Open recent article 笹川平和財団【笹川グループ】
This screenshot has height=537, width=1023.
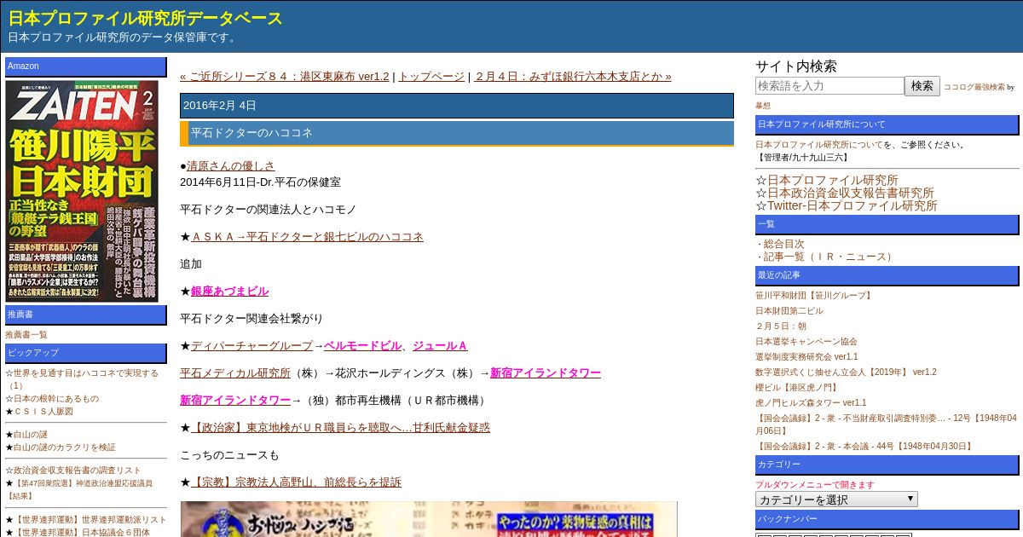click(x=814, y=296)
